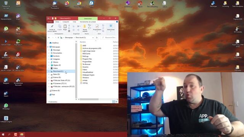Expand Descargas tree node
Image resolution: width=244 pixels, height=137 pixels.
point(49,50)
